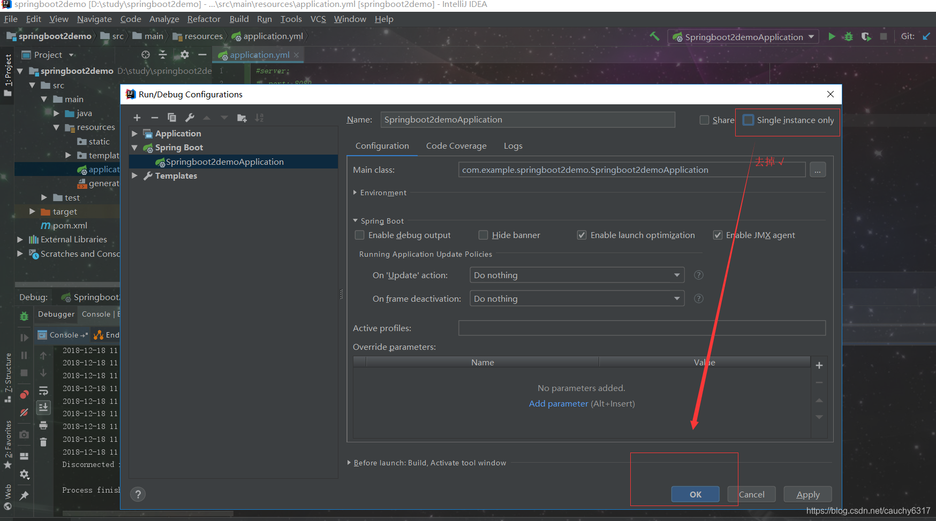Add override parameter with plus icon
The width and height of the screenshot is (936, 521).
pyautogui.click(x=819, y=365)
